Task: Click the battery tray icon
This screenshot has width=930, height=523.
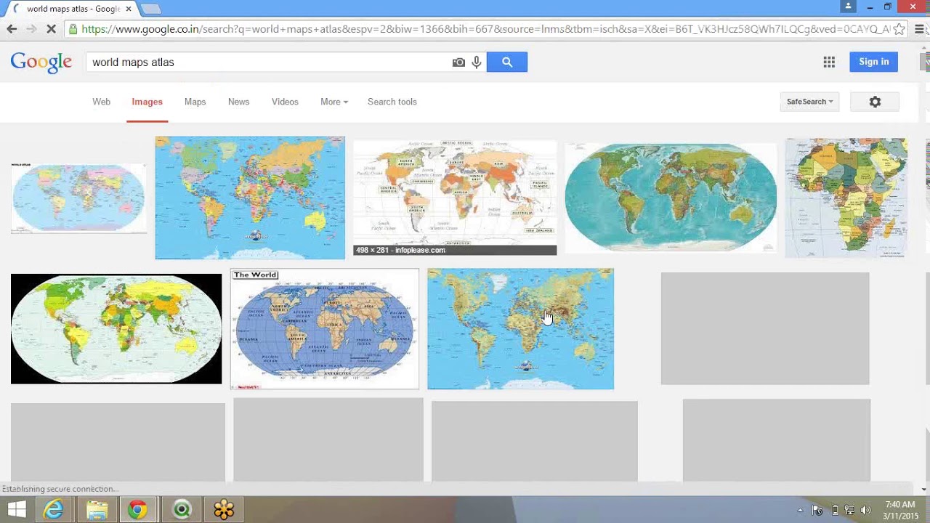Action: 835,510
